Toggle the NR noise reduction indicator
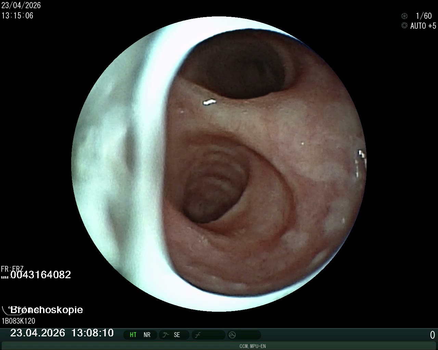The height and width of the screenshot is (350, 438). tap(147, 335)
